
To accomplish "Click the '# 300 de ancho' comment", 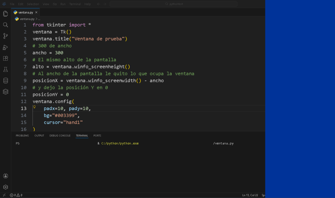I will (52, 46).
